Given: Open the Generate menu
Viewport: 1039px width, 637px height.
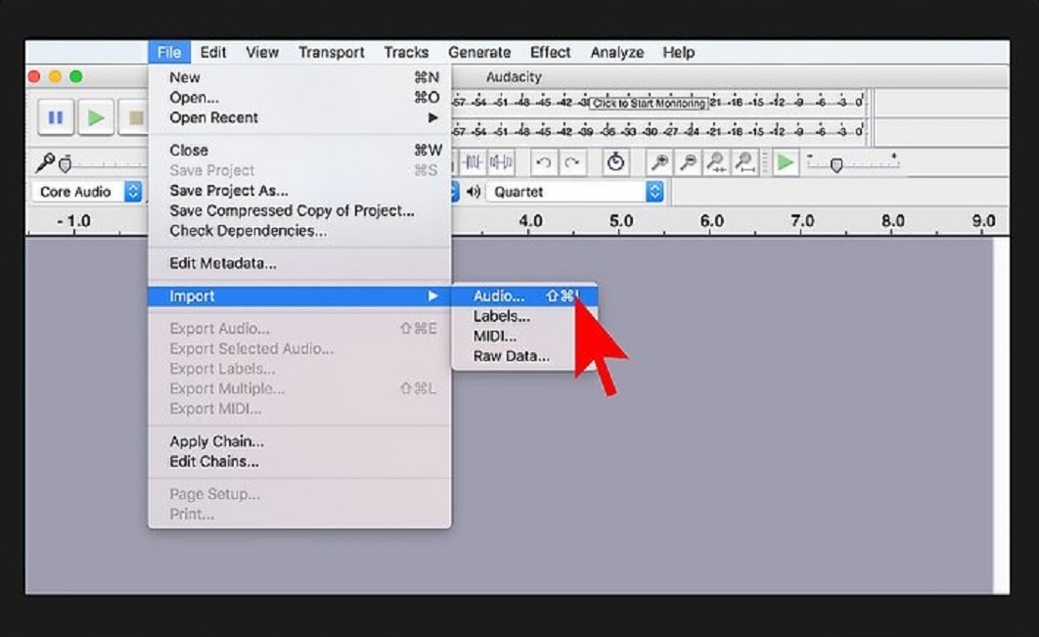Looking at the screenshot, I should tap(479, 53).
